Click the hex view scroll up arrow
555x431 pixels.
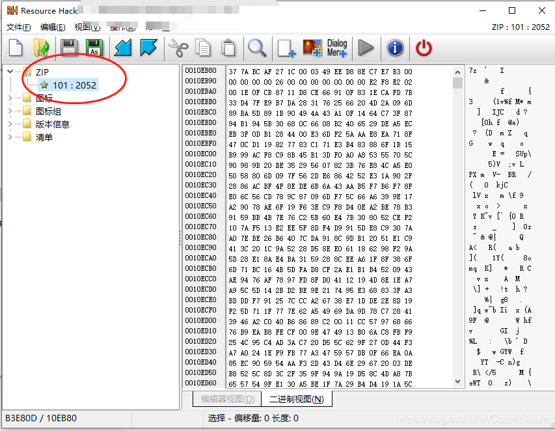[457, 72]
